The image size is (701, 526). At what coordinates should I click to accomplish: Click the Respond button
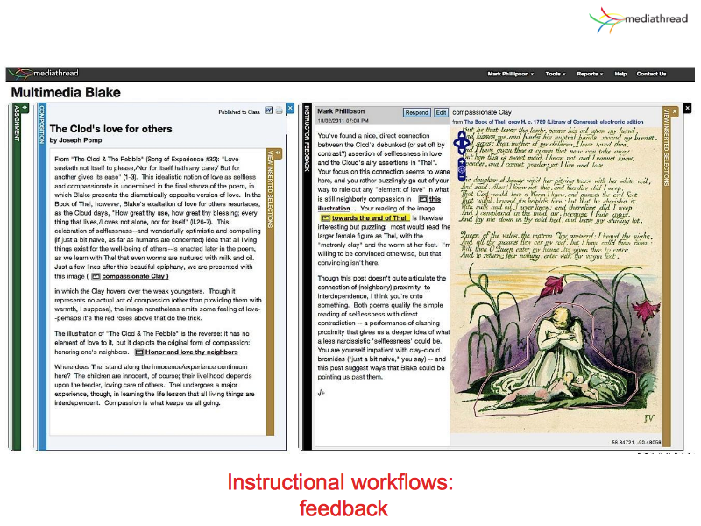click(x=416, y=112)
